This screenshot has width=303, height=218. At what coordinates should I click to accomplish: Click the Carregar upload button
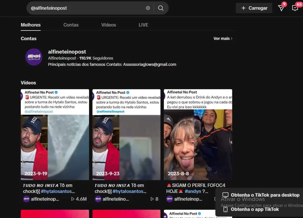click(254, 8)
